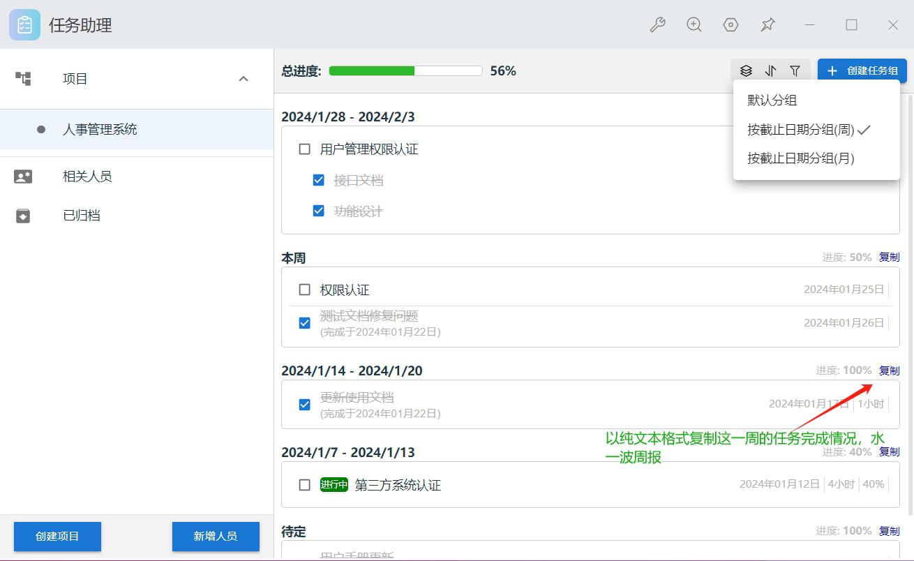Click 复制 link for 本周 group
914x561 pixels.
889,257
